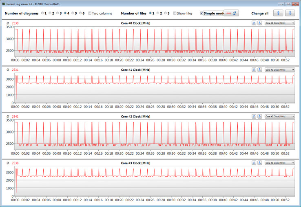The image size is (301, 207).
Task: Open the Core #2 Clock sensor dropdown
Action: (x=280, y=116)
